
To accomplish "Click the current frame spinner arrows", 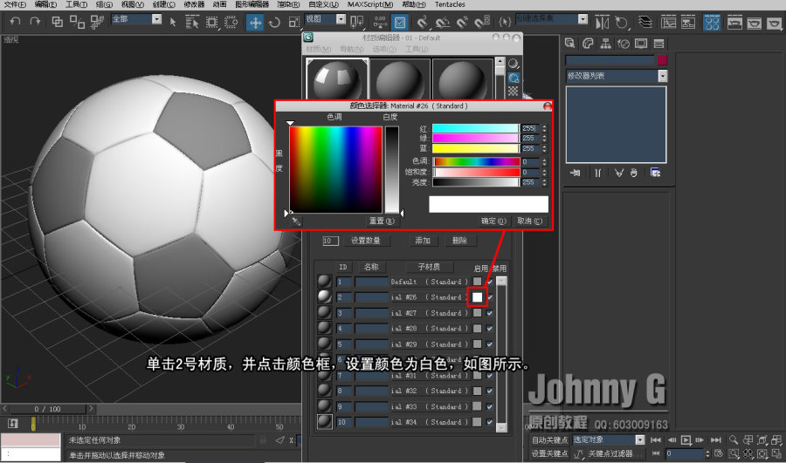I will [707, 453].
